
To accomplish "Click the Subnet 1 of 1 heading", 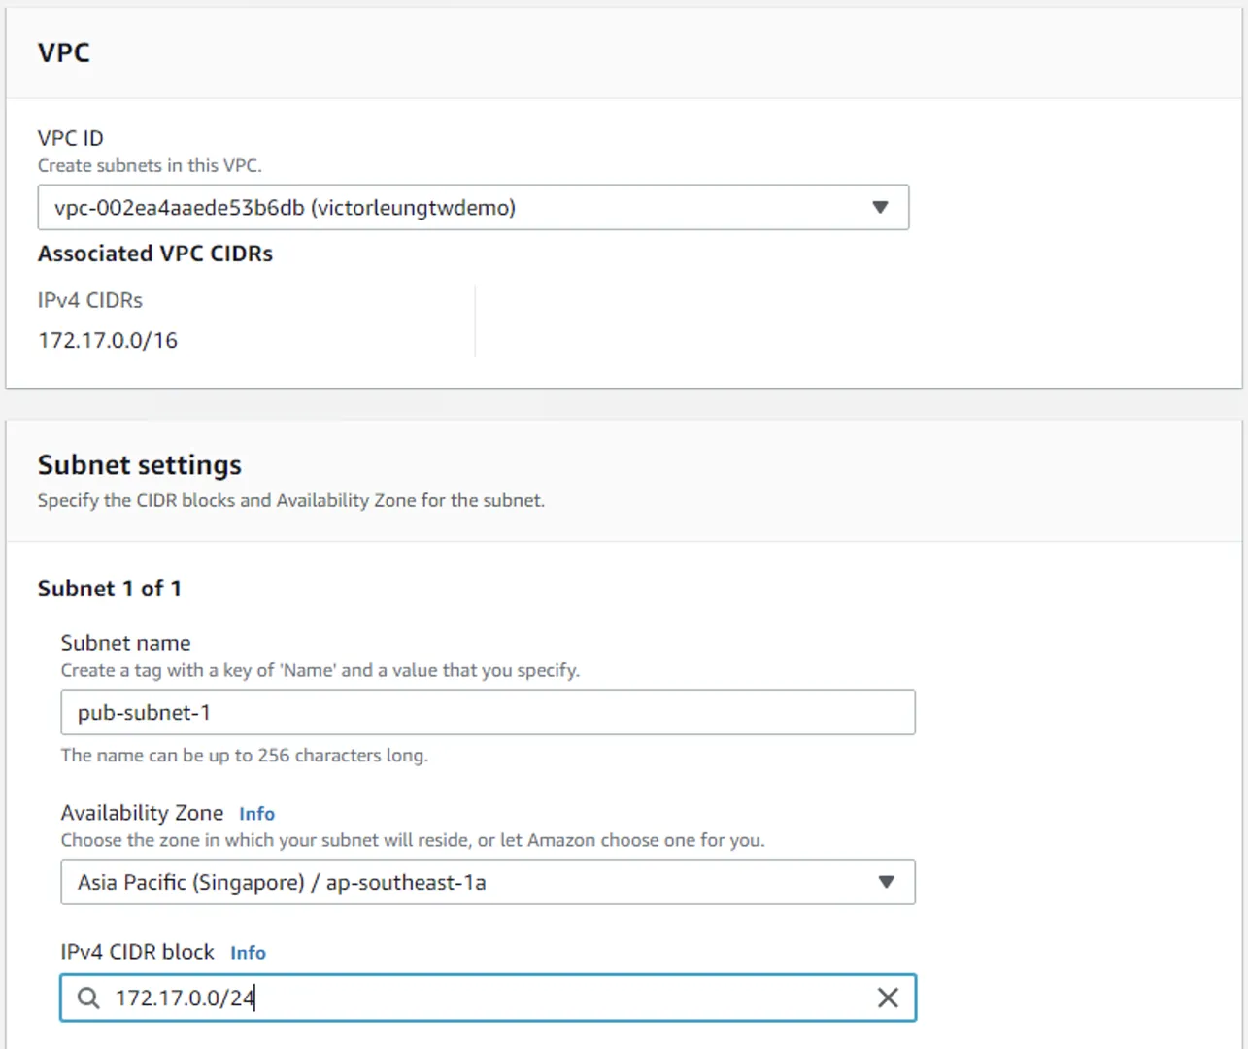I will [109, 589].
